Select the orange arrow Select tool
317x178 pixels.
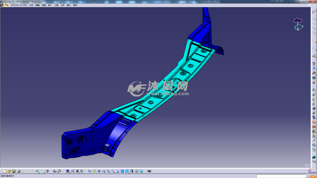coord(314,41)
